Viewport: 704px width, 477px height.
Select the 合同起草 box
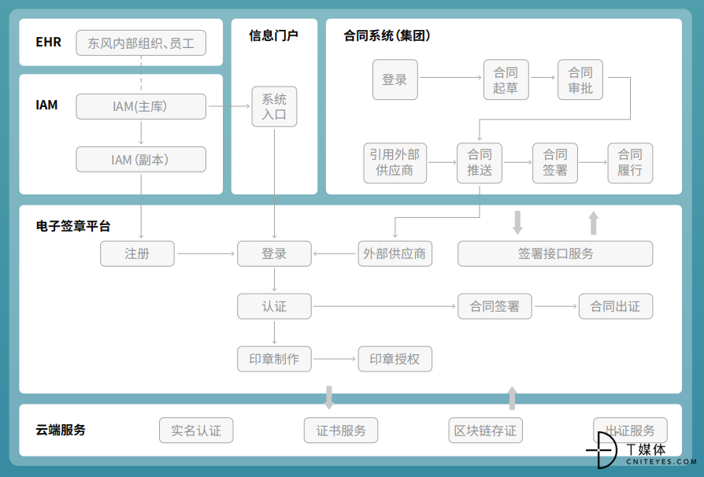coord(506,79)
